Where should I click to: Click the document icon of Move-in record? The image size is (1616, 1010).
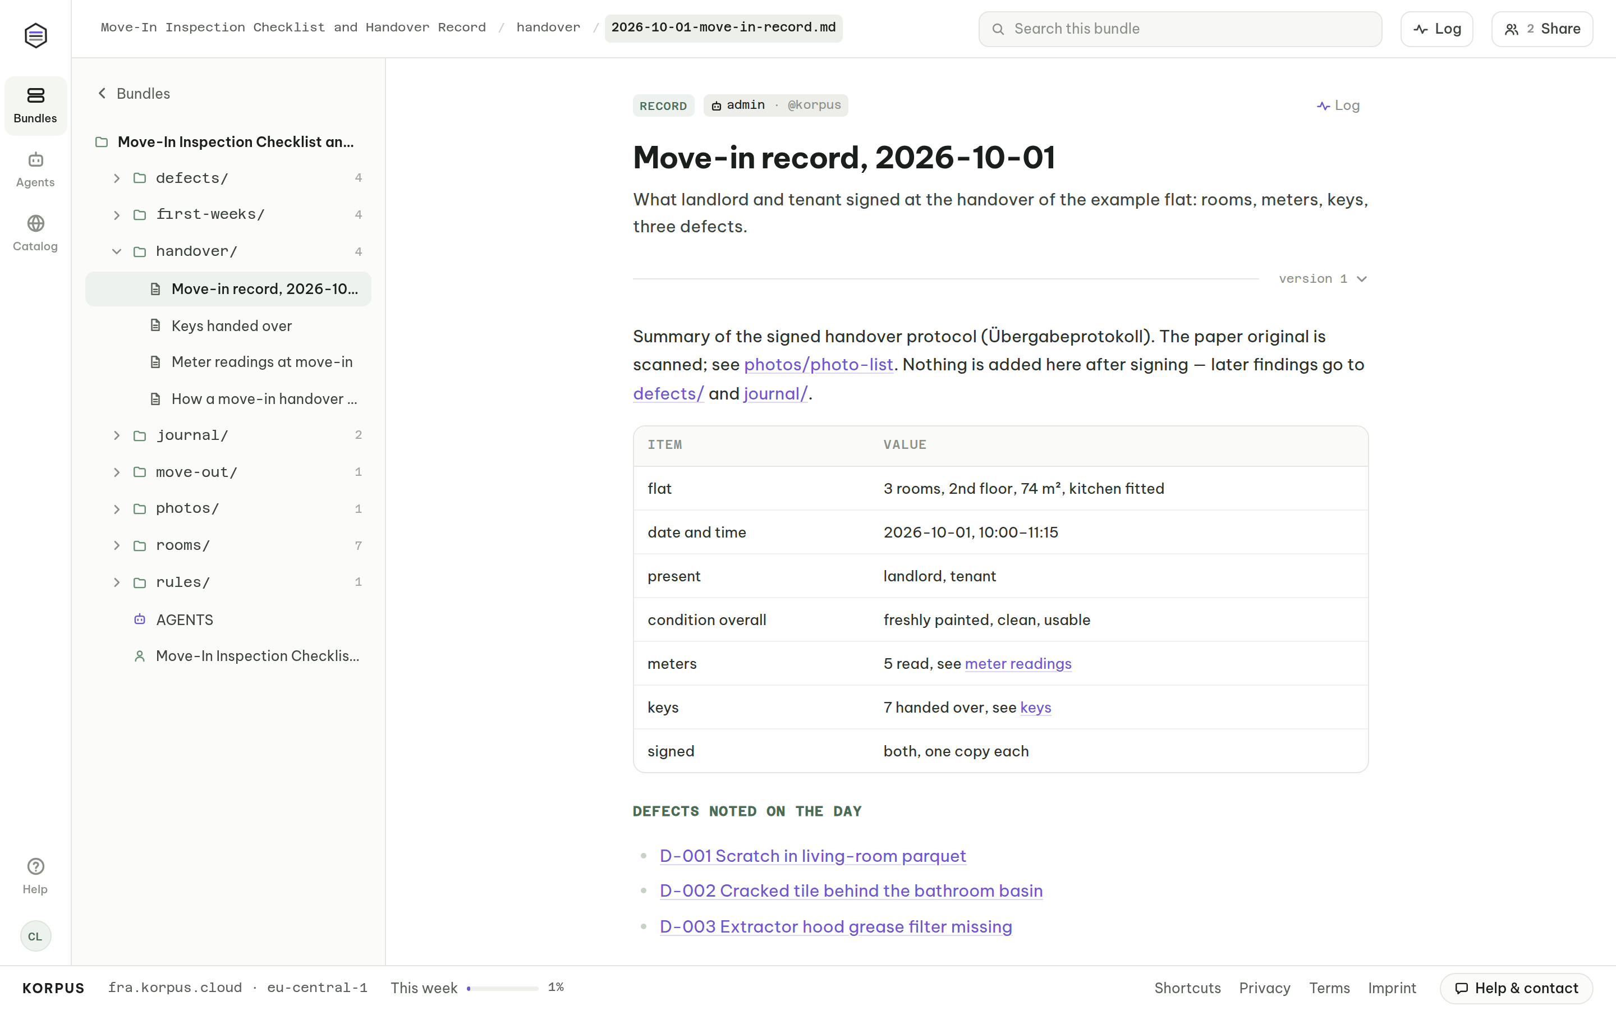pyautogui.click(x=155, y=288)
